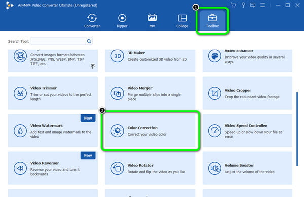Open the Volume Booster title
The width and height of the screenshot is (304, 197).
[239, 165]
